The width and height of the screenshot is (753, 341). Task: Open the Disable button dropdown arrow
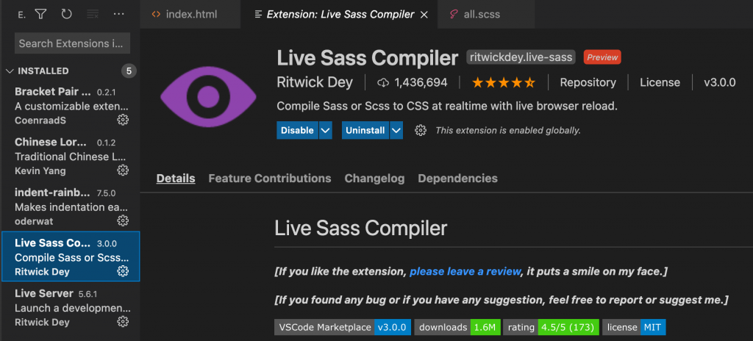(x=325, y=130)
